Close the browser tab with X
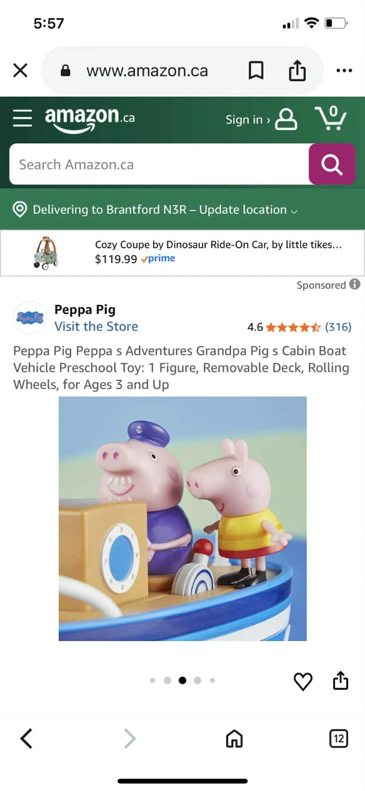The height and width of the screenshot is (791, 365). [20, 70]
